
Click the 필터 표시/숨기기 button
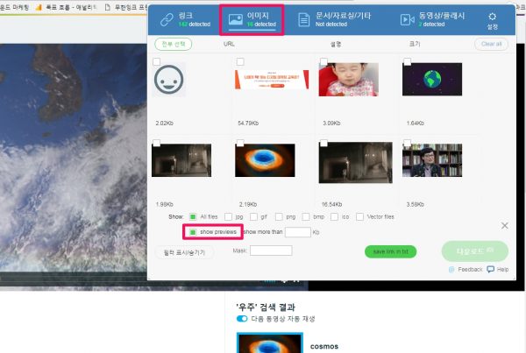tap(184, 252)
